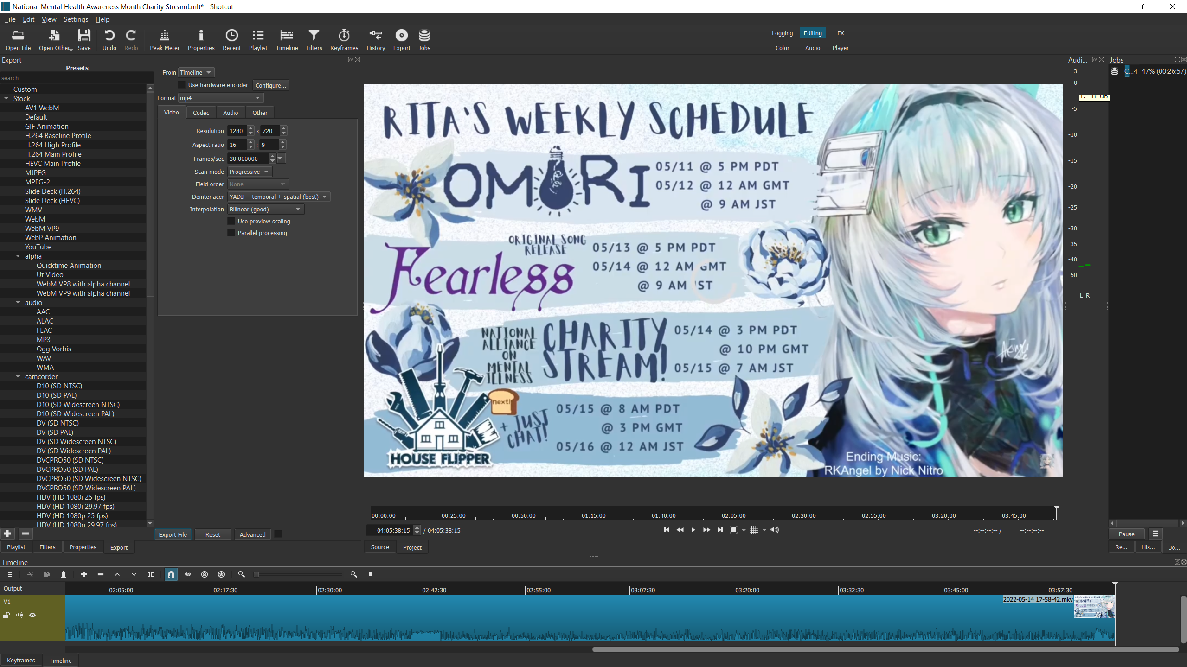Toggle Scrub while dragging icon
The height and width of the screenshot is (667, 1187).
(188, 574)
